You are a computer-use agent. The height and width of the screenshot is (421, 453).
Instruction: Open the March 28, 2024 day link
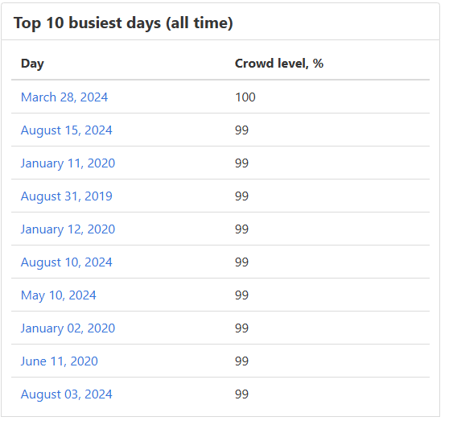(64, 97)
